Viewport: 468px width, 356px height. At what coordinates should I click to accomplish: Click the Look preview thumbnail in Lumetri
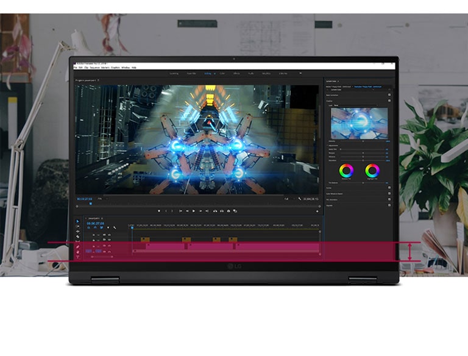pos(359,123)
